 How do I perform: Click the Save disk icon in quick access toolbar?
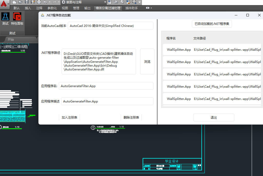click(27, 2)
